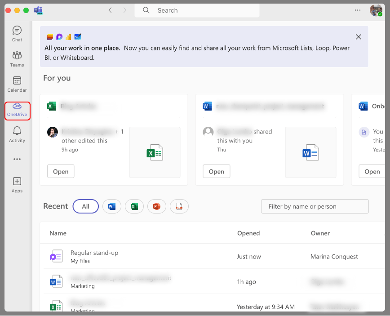Click the Excel icon in first card header

[52, 106]
